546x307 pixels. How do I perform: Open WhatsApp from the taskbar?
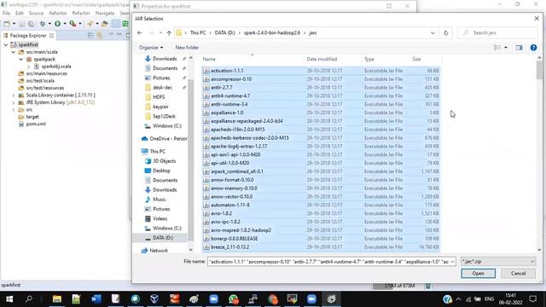click(x=233, y=299)
